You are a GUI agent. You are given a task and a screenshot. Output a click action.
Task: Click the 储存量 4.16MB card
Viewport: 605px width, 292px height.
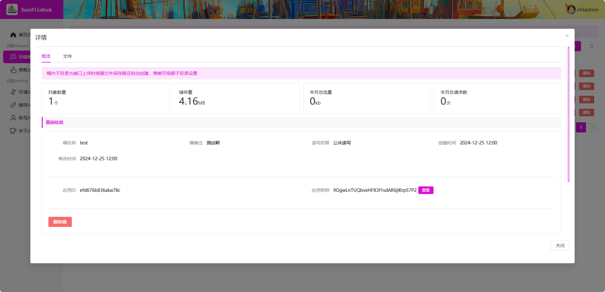point(236,98)
